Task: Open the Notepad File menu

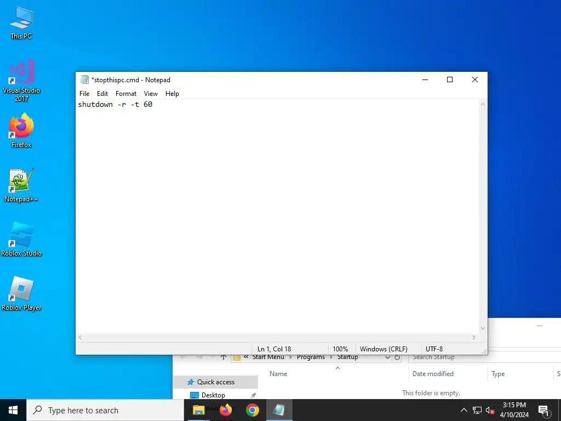Action: [x=84, y=94]
